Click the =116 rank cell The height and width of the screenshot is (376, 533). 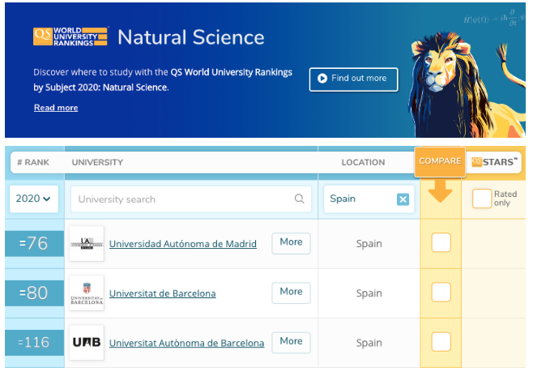[x=34, y=343]
